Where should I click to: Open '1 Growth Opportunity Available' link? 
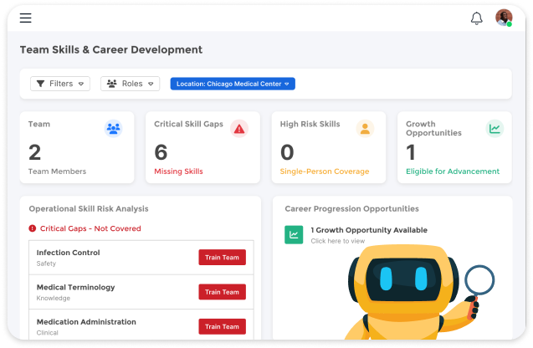coord(369,230)
